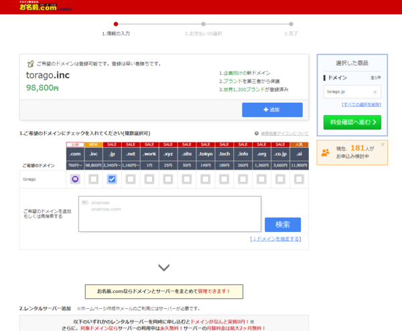Click the torago row label
Screen dimensions: 402x331
(x=29, y=179)
